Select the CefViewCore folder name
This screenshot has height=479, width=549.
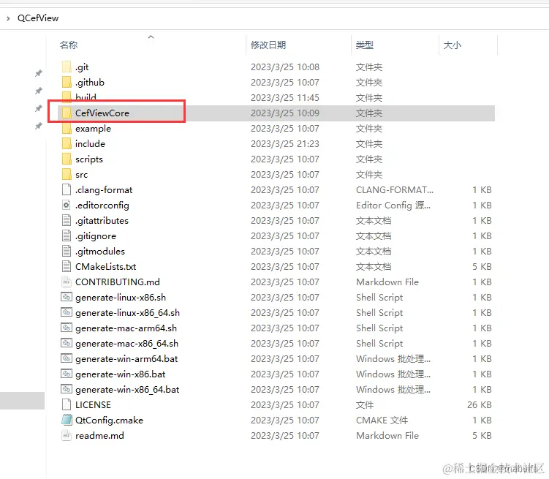click(102, 113)
